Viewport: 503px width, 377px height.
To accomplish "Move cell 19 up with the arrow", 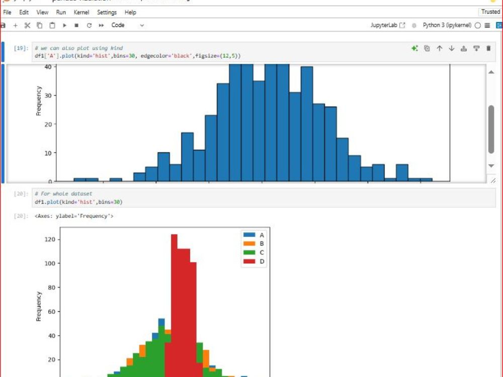I will pos(439,48).
